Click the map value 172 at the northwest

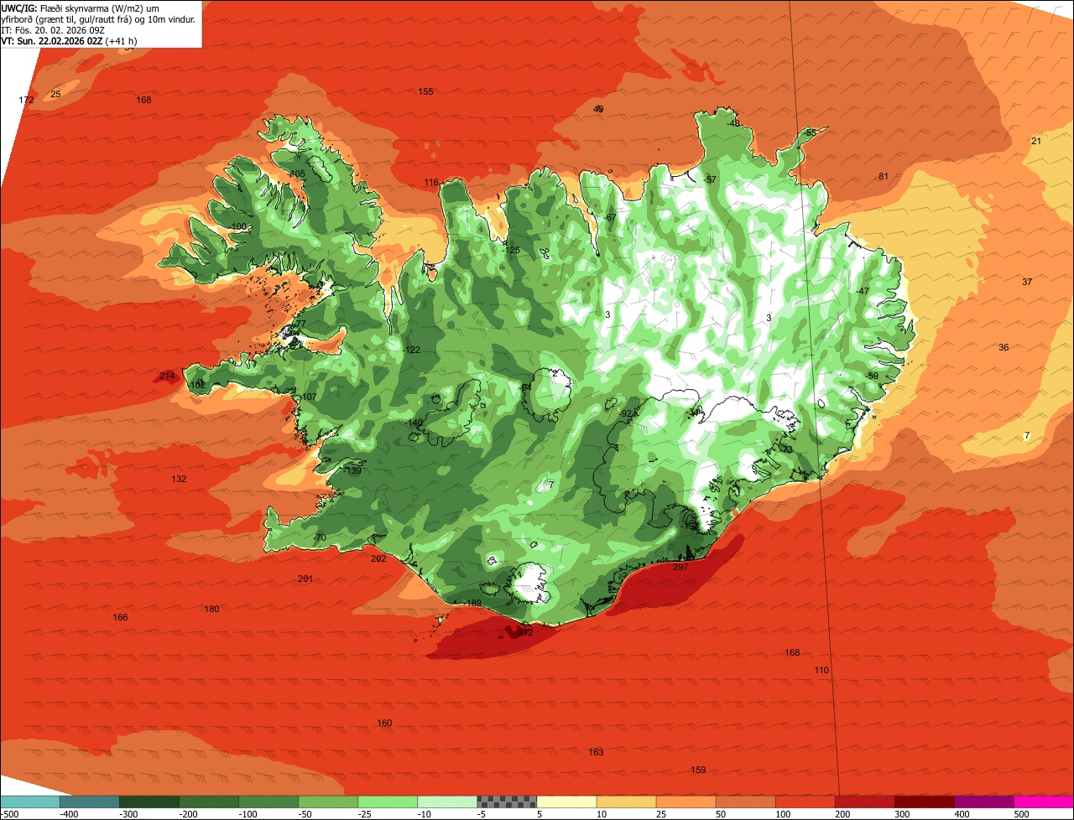click(26, 100)
